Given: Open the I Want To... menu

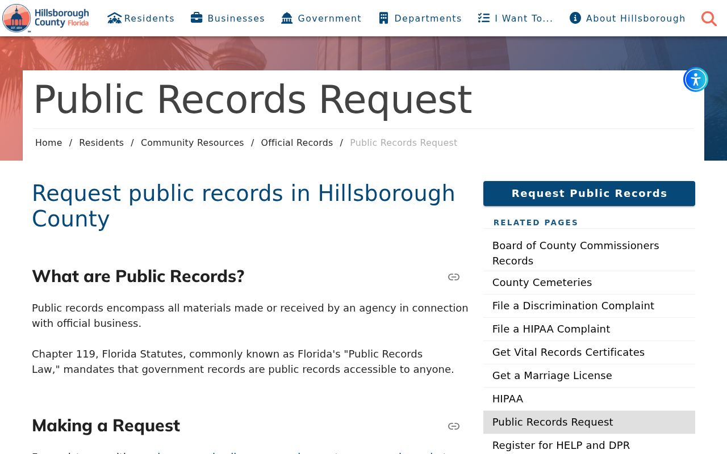Looking at the screenshot, I should (515, 18).
